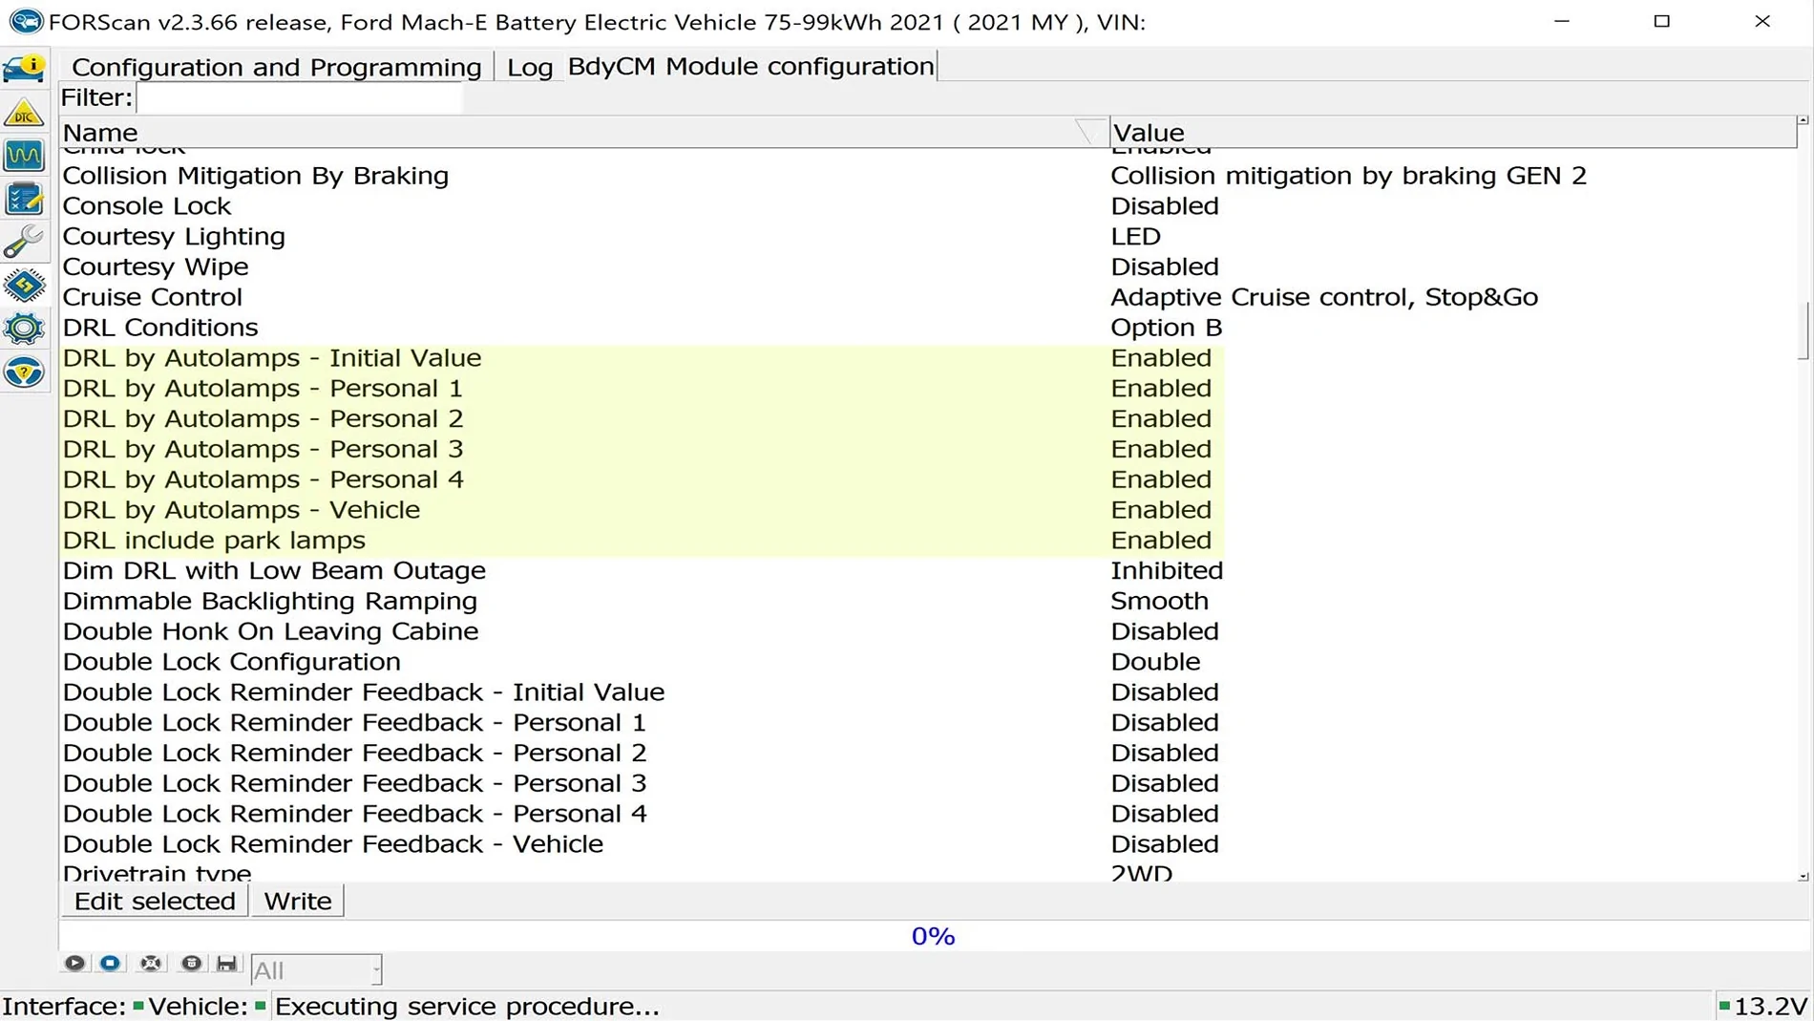Viewport: 1814px width, 1021px height.
Task: Select Double Lock Reminder Feedback - Personal 2
Action: coord(928,754)
